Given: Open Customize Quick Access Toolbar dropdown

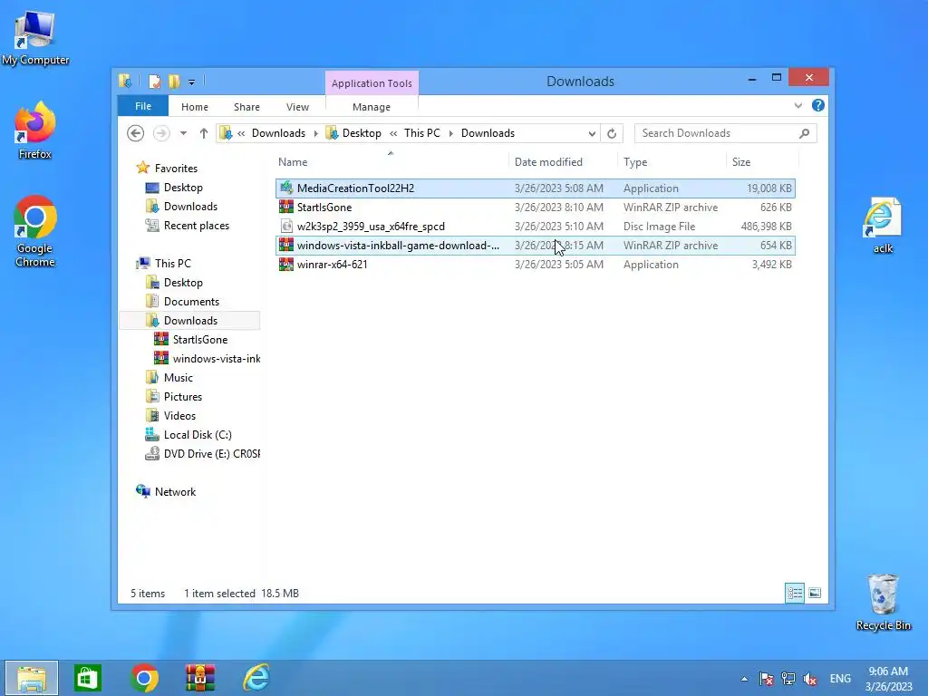Looking at the screenshot, I should [x=192, y=82].
